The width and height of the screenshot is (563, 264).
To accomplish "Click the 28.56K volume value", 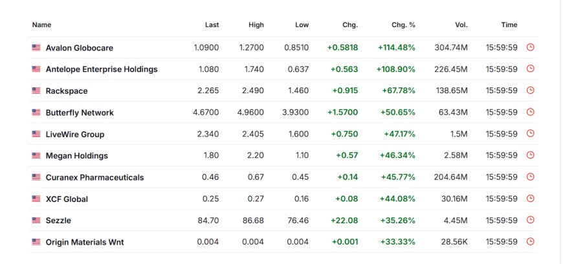I will [x=454, y=242].
